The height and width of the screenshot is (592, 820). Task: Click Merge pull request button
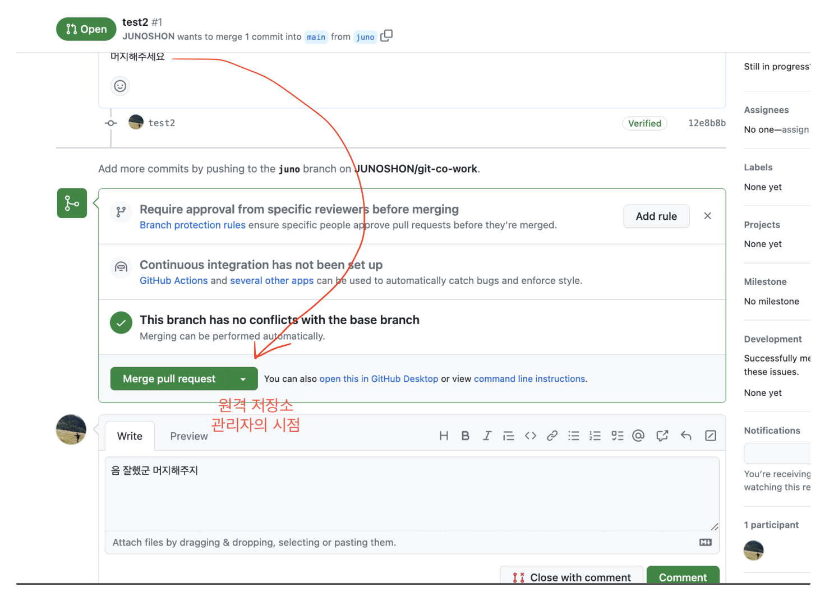[169, 379]
